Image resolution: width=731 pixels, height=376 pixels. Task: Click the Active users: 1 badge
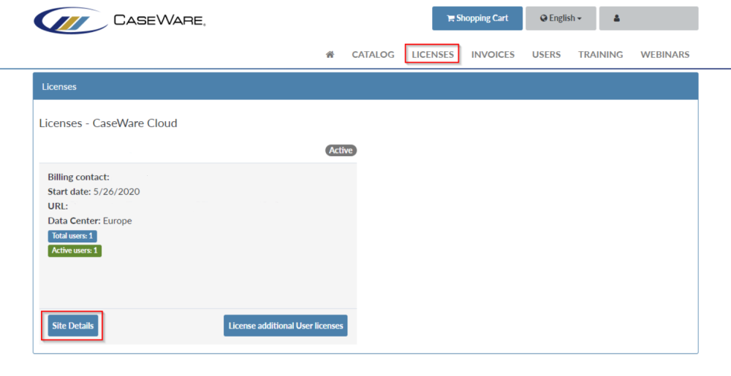tap(75, 251)
